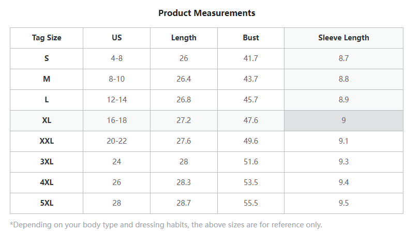Click the highlighted sleeve length cell 9

pos(343,120)
